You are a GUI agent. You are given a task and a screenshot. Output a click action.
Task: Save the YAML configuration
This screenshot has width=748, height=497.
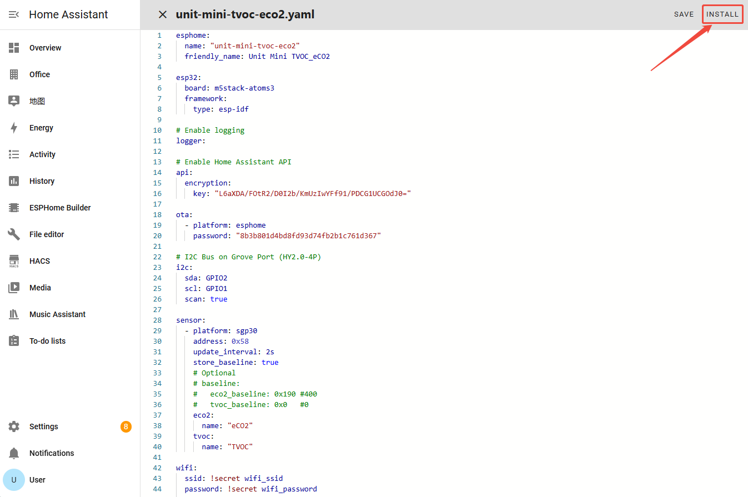[684, 14]
